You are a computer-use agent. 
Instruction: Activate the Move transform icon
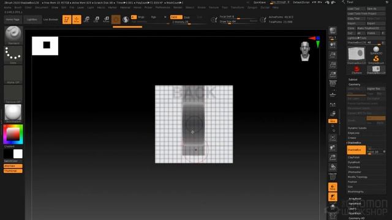click(86, 20)
